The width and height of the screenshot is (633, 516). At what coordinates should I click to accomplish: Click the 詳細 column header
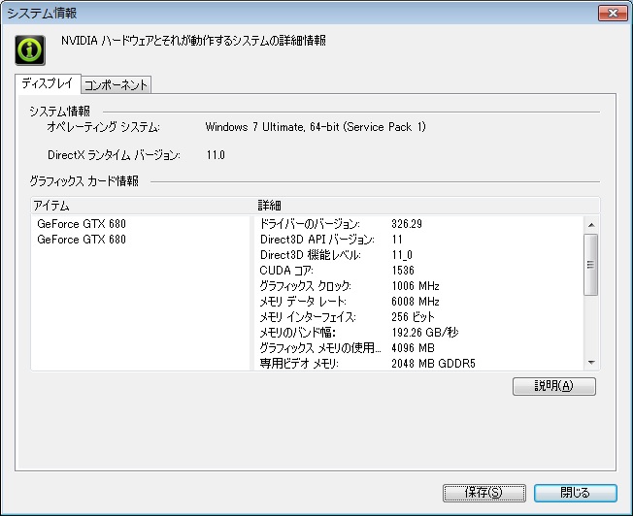click(427, 206)
